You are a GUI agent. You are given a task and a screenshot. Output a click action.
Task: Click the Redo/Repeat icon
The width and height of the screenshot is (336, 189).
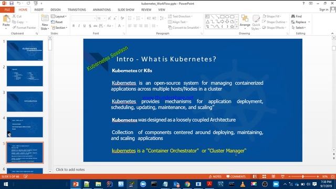tap(28, 4)
